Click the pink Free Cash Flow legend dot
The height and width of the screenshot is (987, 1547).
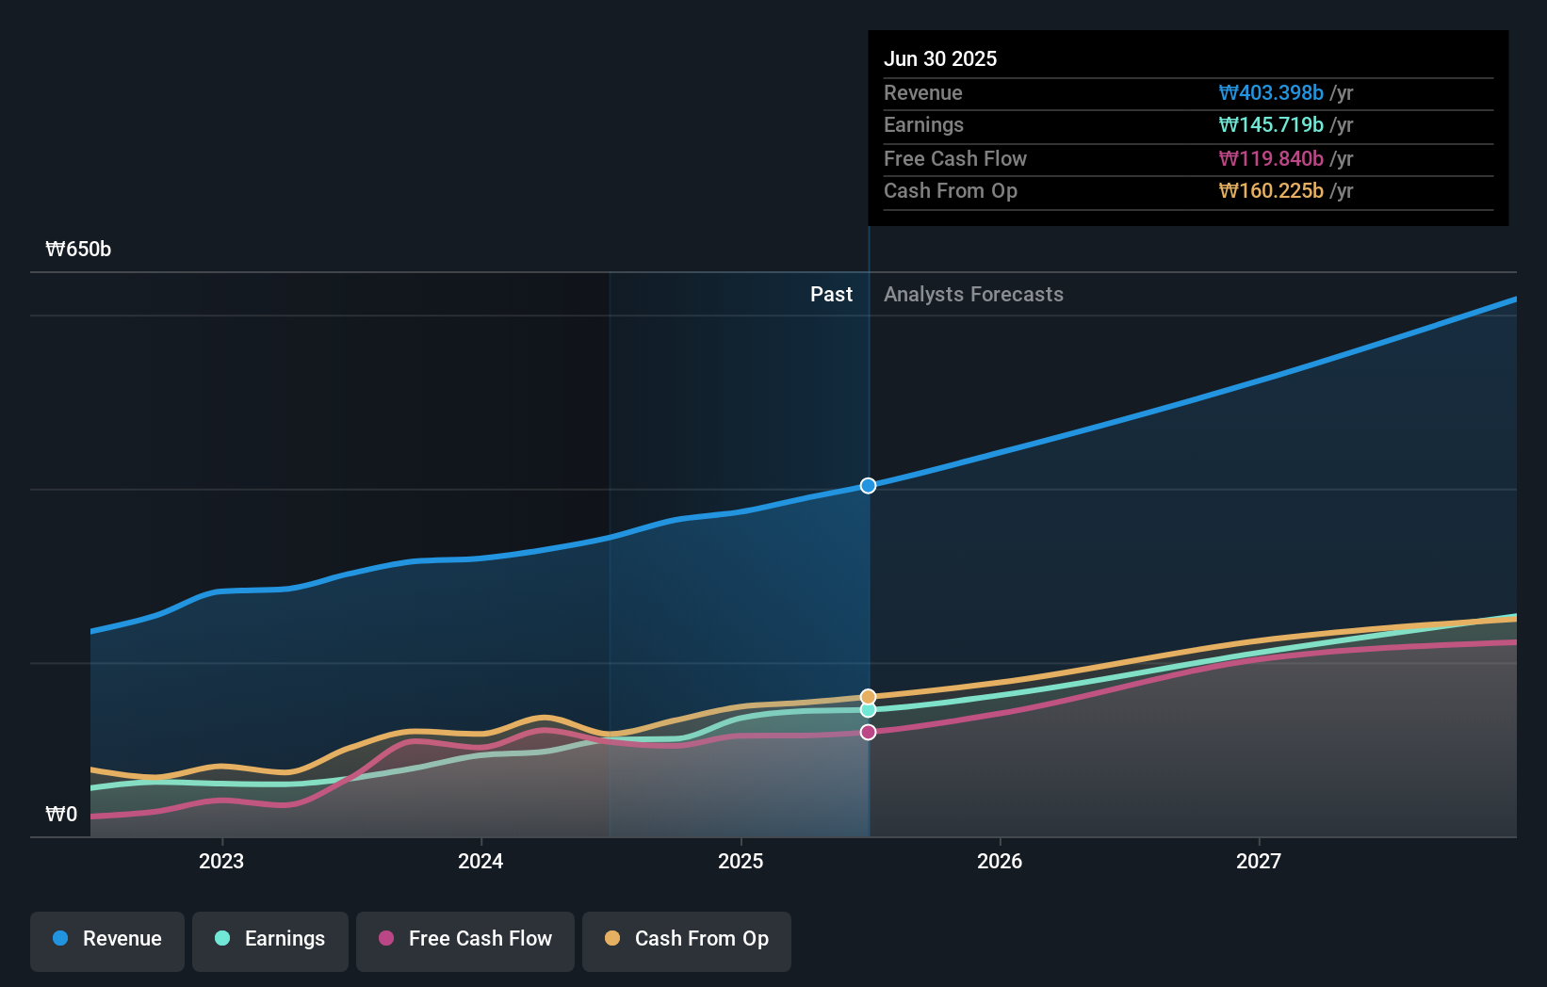pos(385,939)
